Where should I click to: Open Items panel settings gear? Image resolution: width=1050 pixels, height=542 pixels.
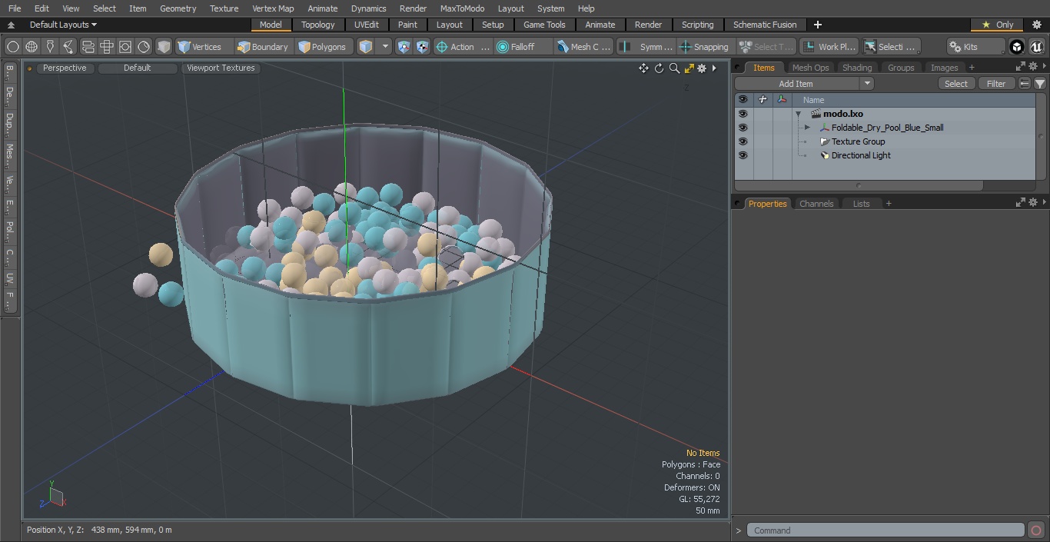coord(1033,67)
